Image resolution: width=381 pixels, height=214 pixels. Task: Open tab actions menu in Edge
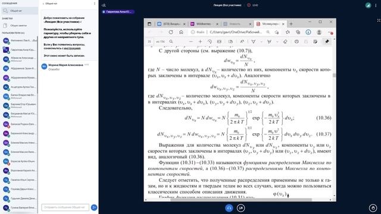tap(149, 24)
